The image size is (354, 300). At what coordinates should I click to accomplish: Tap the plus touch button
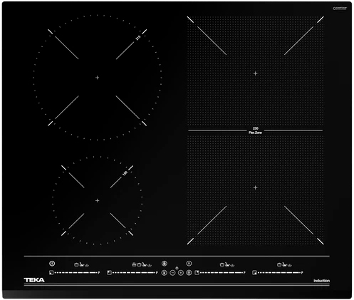(181, 273)
